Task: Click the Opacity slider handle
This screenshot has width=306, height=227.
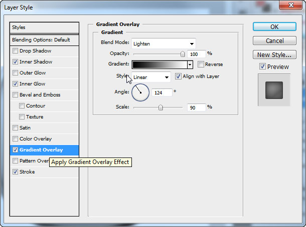Action: [x=183, y=53]
